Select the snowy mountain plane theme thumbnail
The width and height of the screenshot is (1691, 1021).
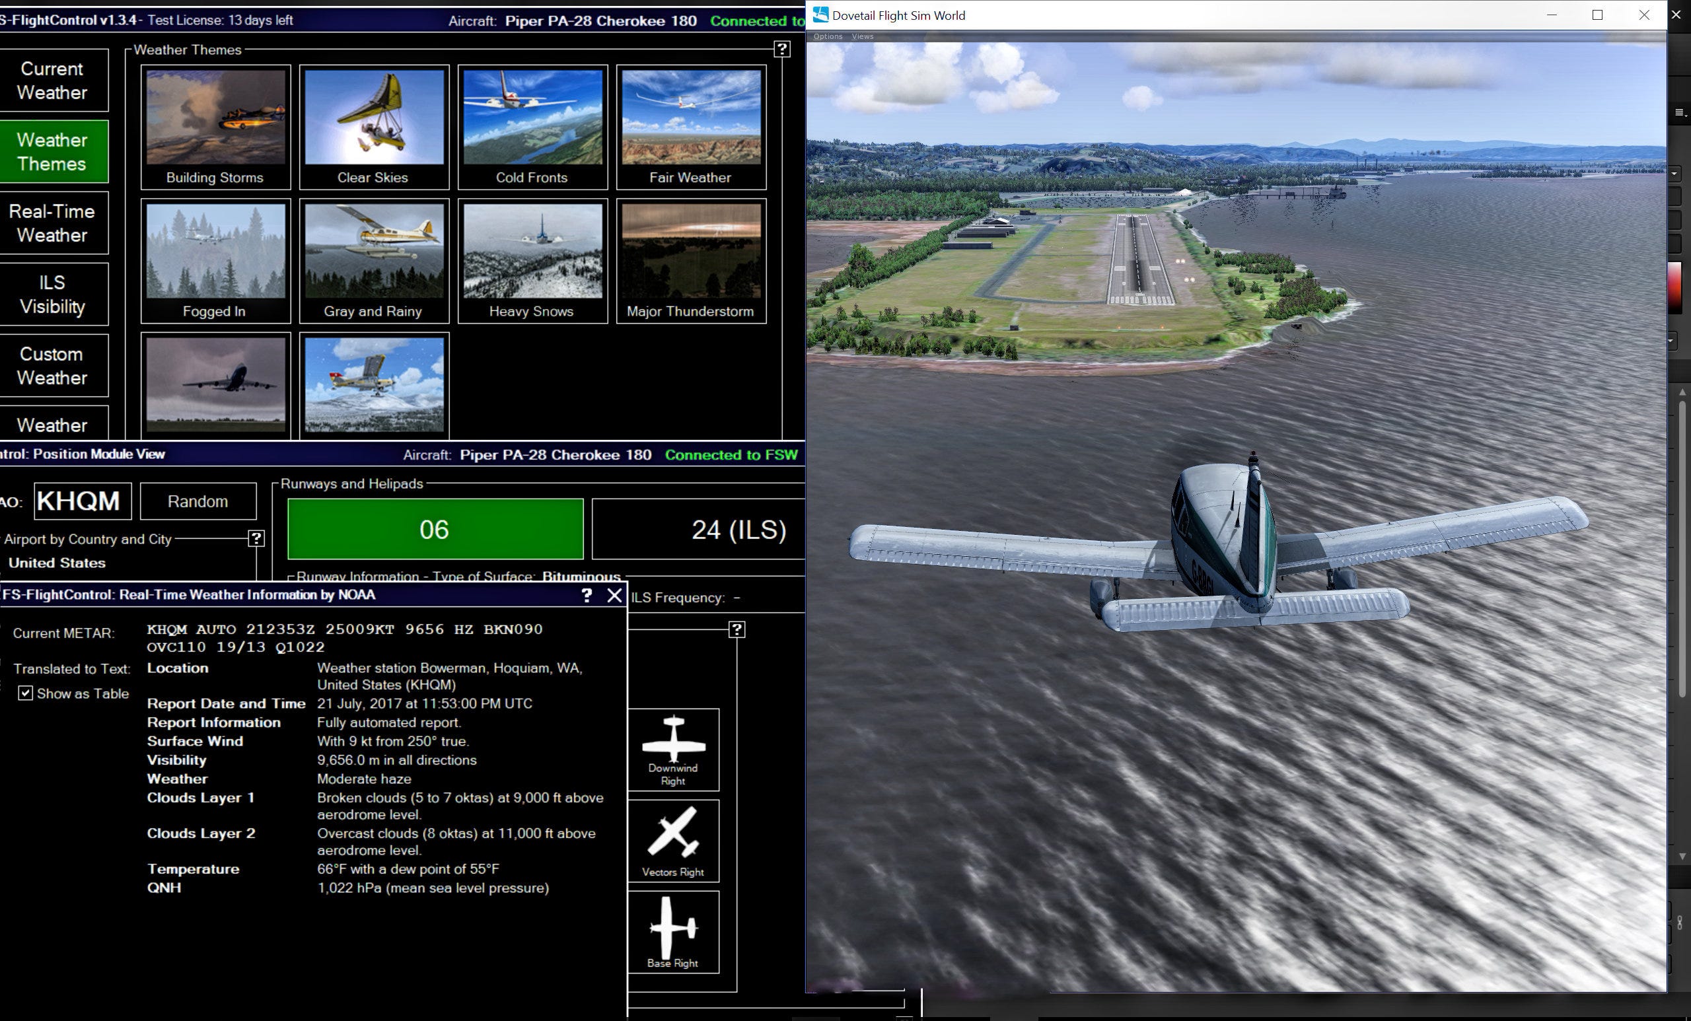(374, 386)
